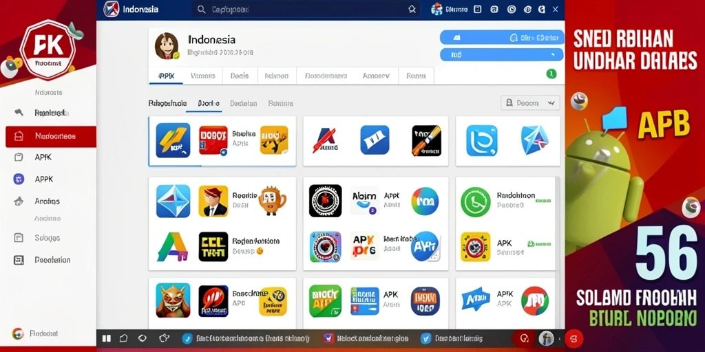
Task: Open the blue arrow banner app icon
Action: pos(476,300)
